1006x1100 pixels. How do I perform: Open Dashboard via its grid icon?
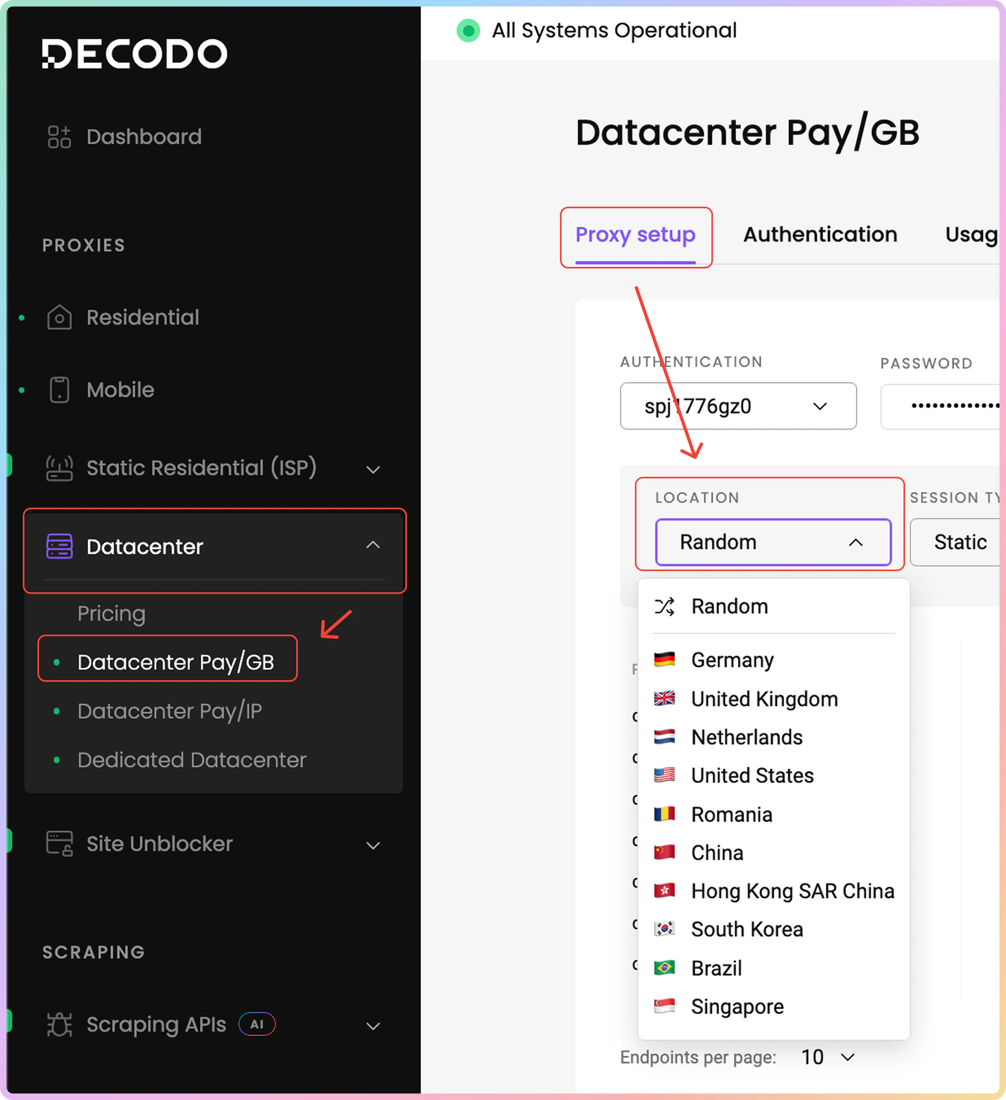59,136
